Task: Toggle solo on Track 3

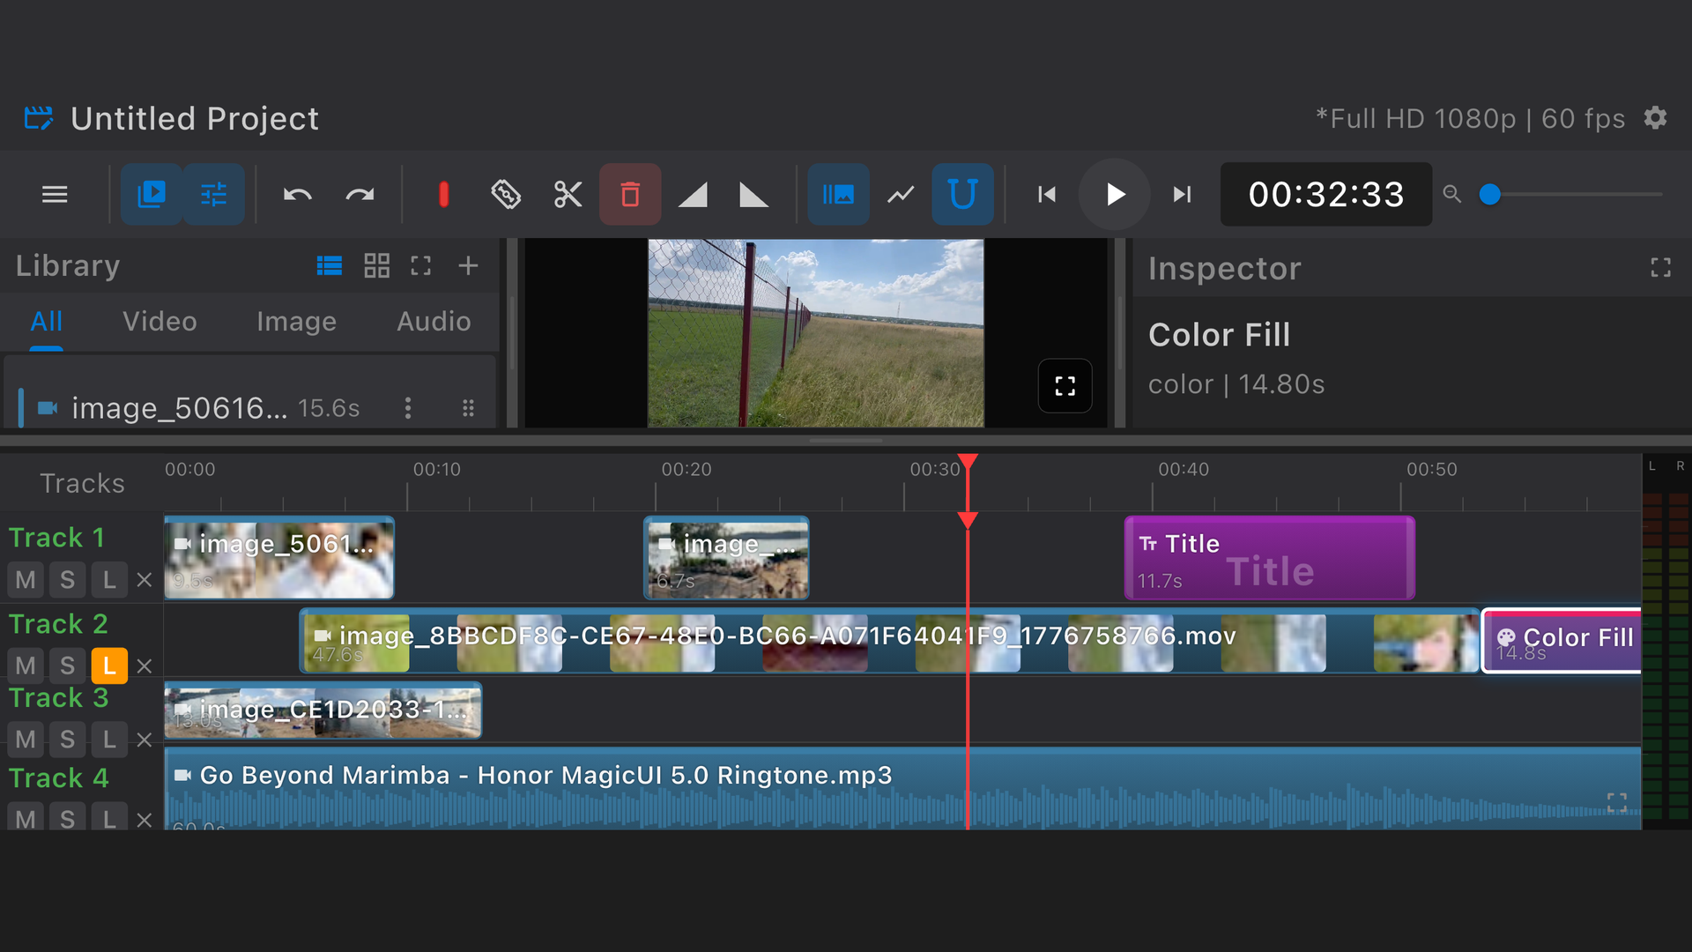Action: [x=67, y=739]
